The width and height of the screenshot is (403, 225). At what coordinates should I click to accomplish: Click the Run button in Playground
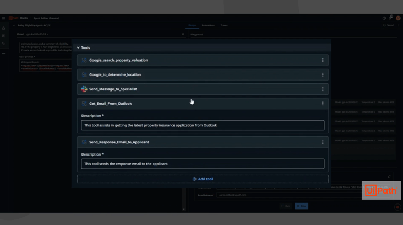[286, 206]
